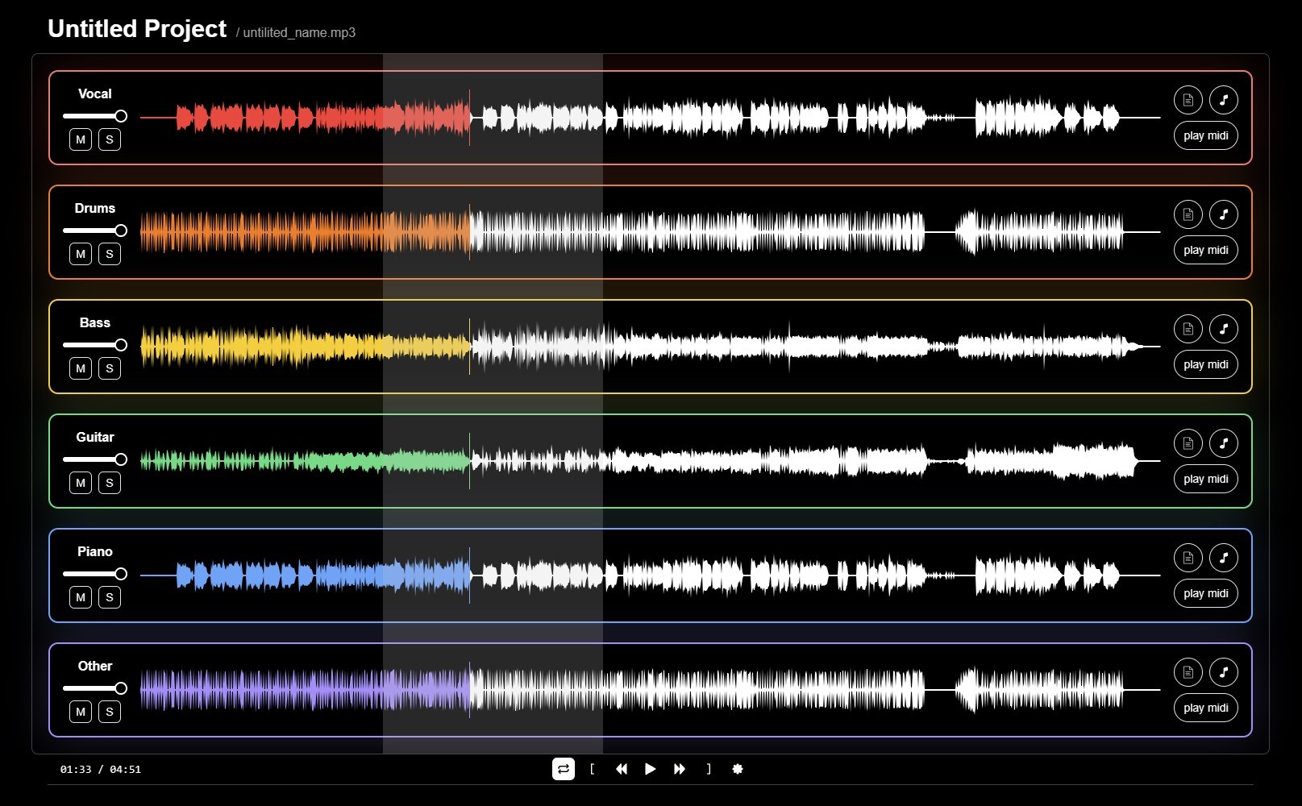Mute the Bass track
1302x806 pixels.
tap(81, 368)
